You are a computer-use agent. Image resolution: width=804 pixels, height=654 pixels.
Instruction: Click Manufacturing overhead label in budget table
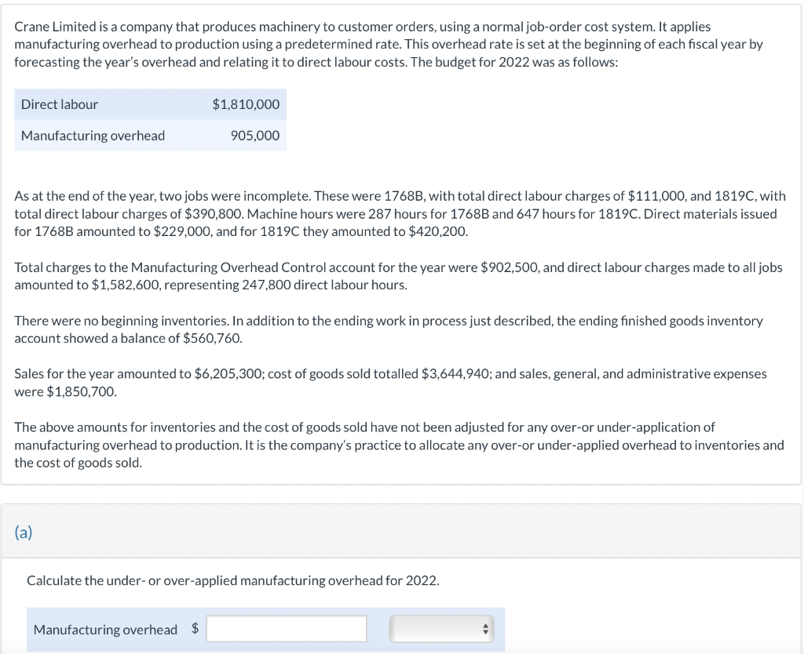pyautogui.click(x=93, y=135)
